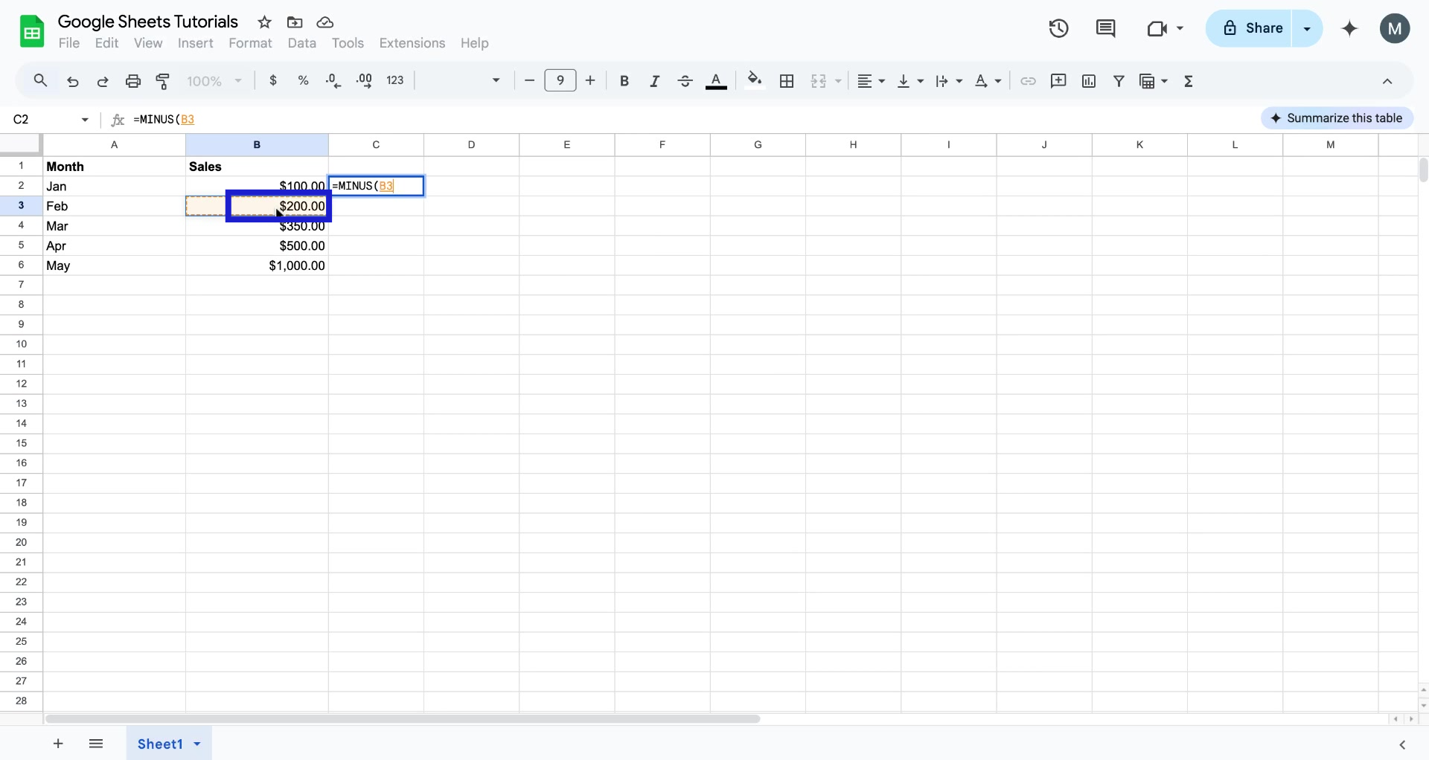Screen dimensions: 1429x760
Task: Open the Extensions menu
Action: point(412,43)
